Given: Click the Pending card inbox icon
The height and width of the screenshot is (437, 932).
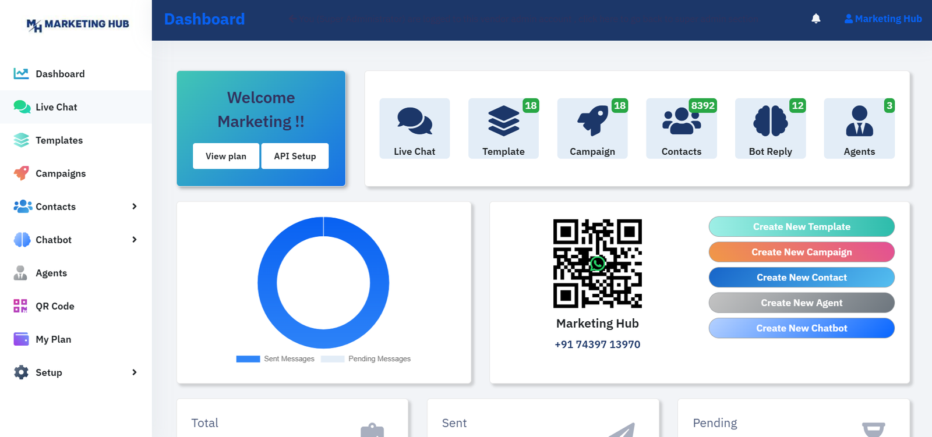Looking at the screenshot, I should pos(873,429).
